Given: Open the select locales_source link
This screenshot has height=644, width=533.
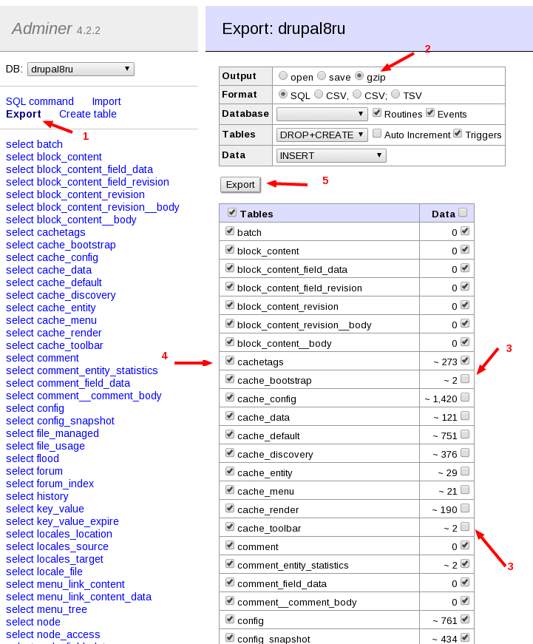Looking at the screenshot, I should (x=57, y=546).
